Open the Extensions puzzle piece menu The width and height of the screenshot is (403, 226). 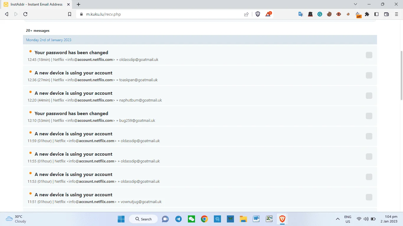coord(367,14)
